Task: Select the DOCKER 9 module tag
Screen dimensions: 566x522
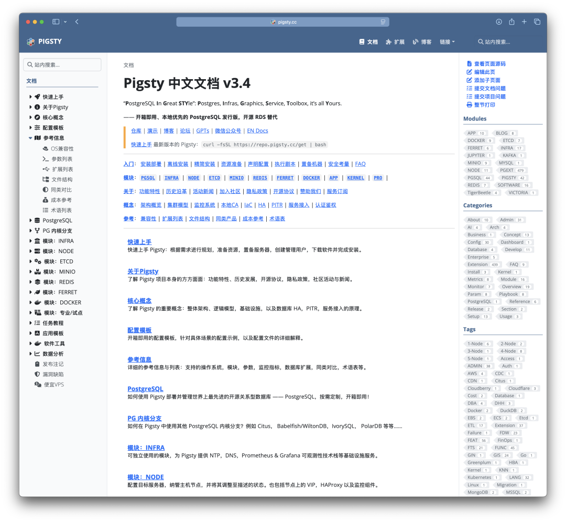Action: click(479, 141)
